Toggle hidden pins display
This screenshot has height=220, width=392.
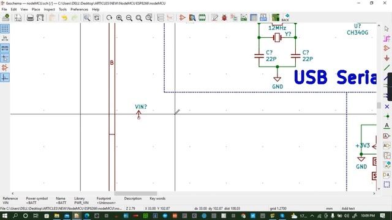[x=5, y=68]
